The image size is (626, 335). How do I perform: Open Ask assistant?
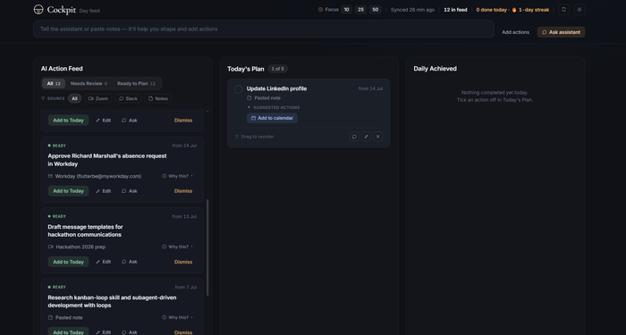(561, 32)
